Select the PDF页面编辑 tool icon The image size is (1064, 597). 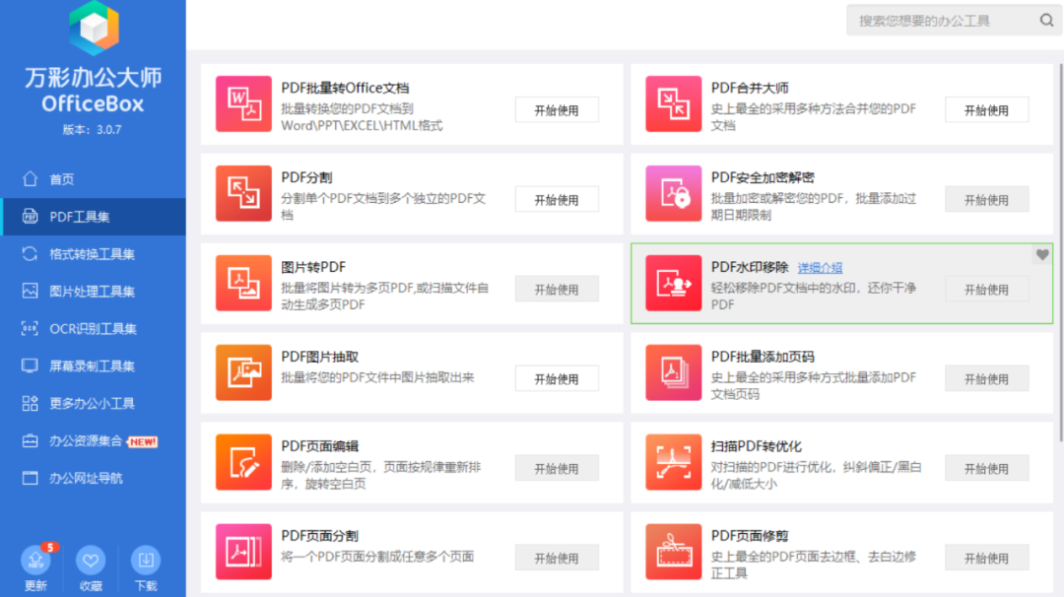(243, 462)
